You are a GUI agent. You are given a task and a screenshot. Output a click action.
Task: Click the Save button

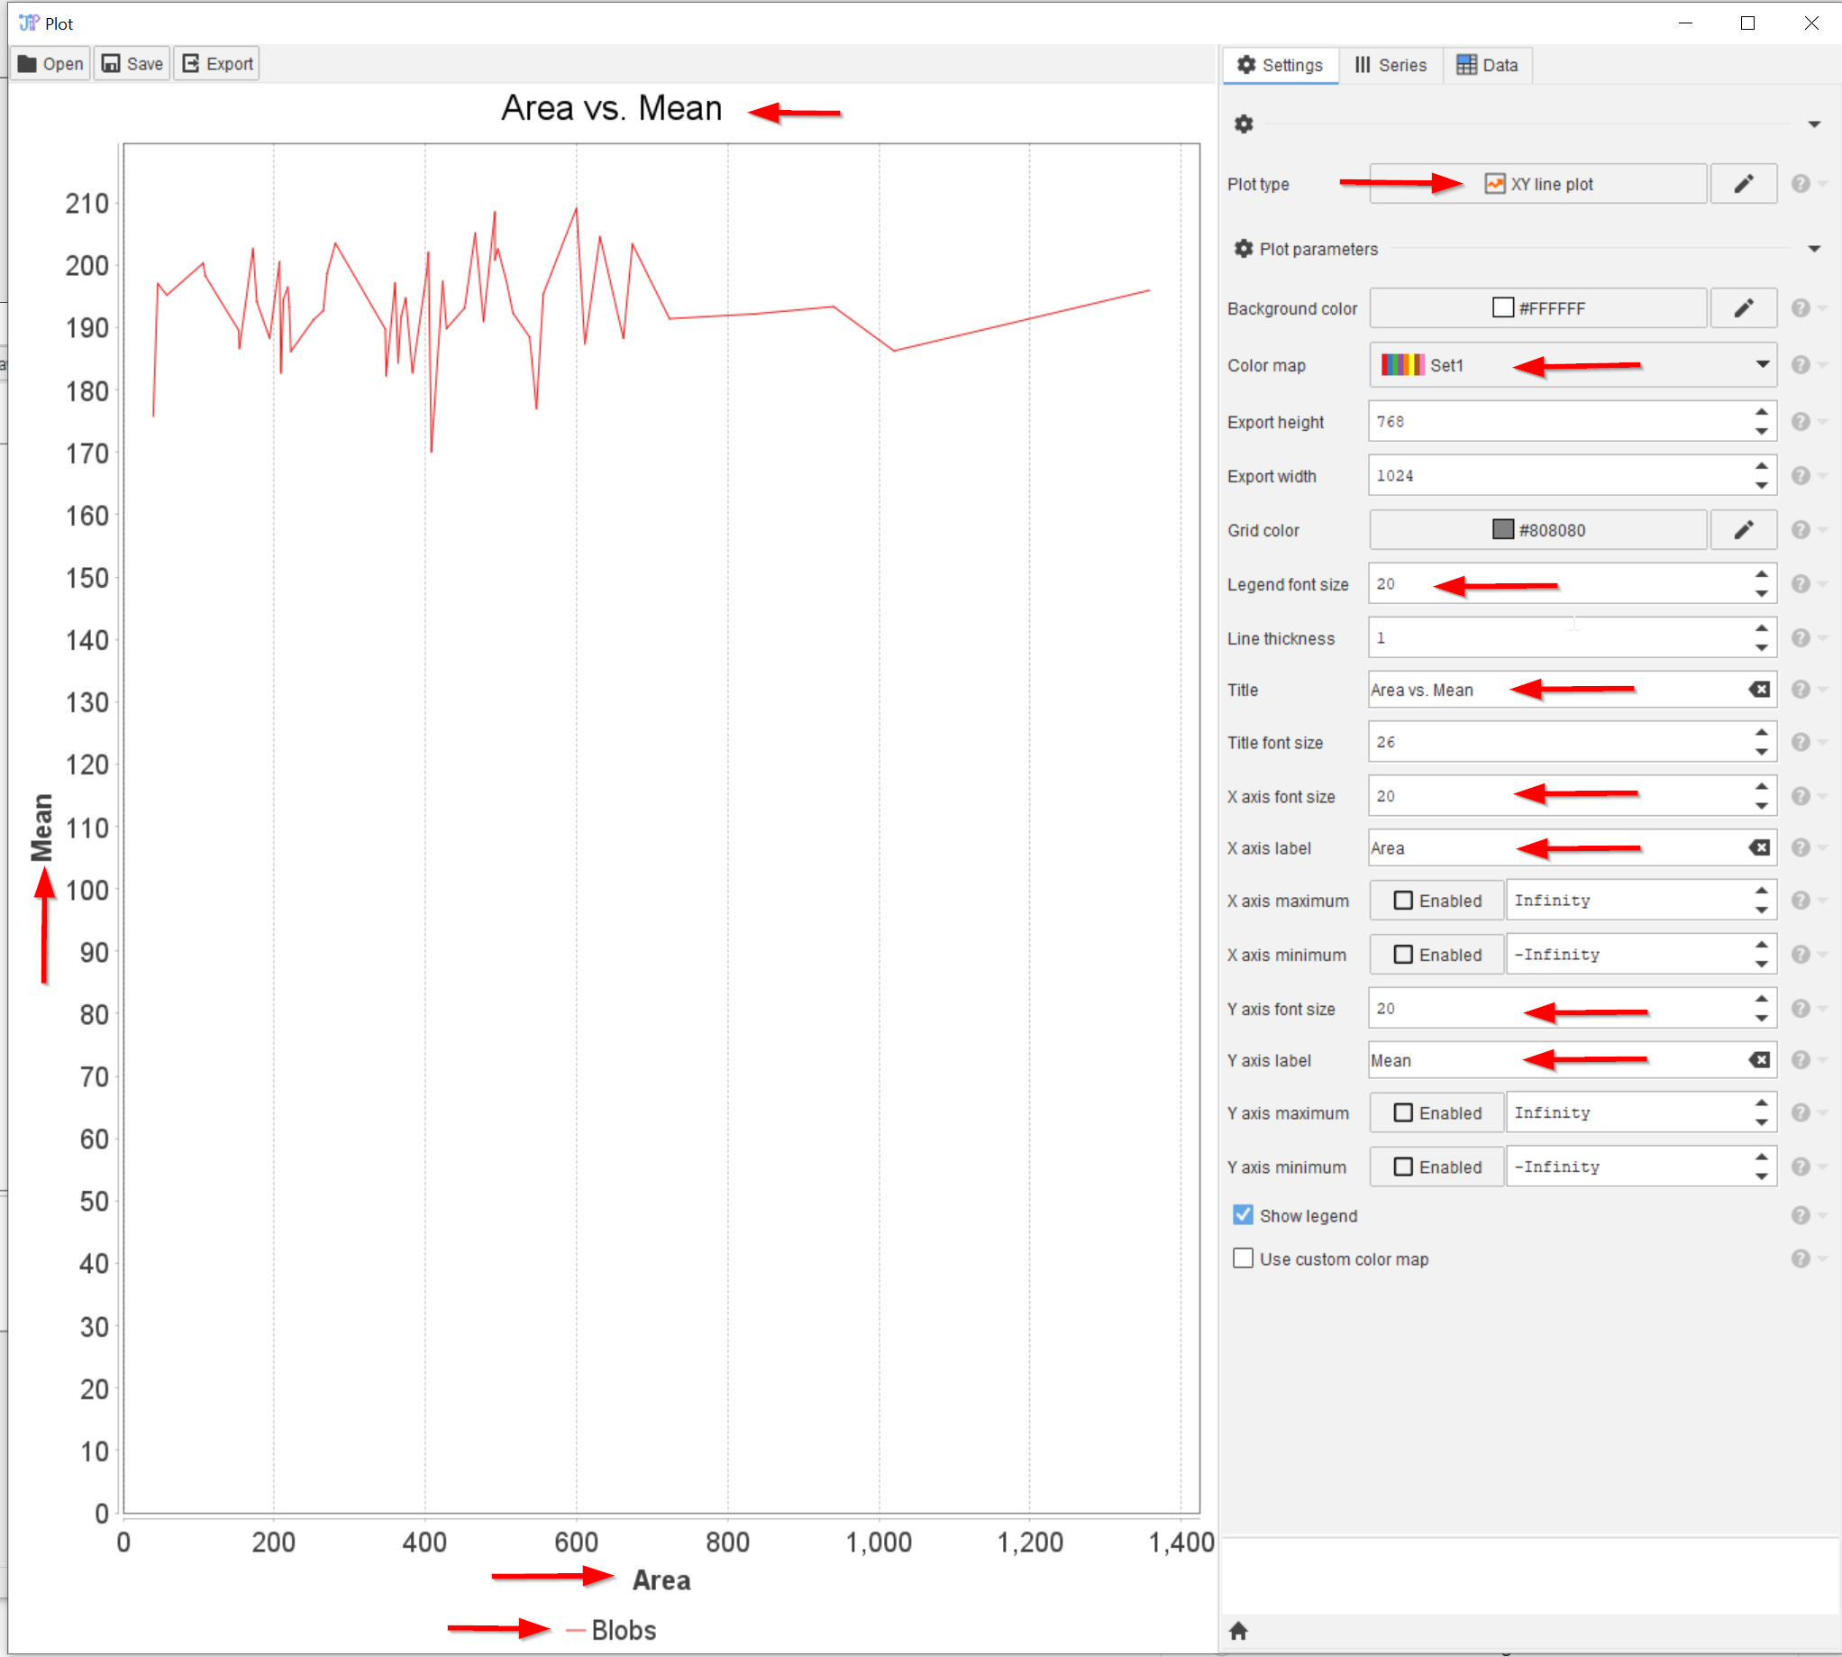[x=132, y=64]
